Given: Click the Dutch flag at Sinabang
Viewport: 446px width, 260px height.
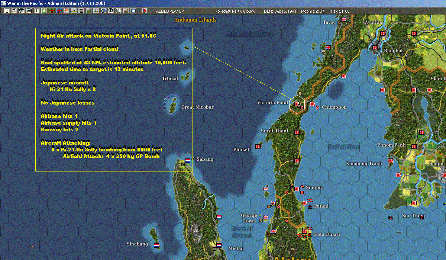Looking at the screenshot, I should point(156,245).
